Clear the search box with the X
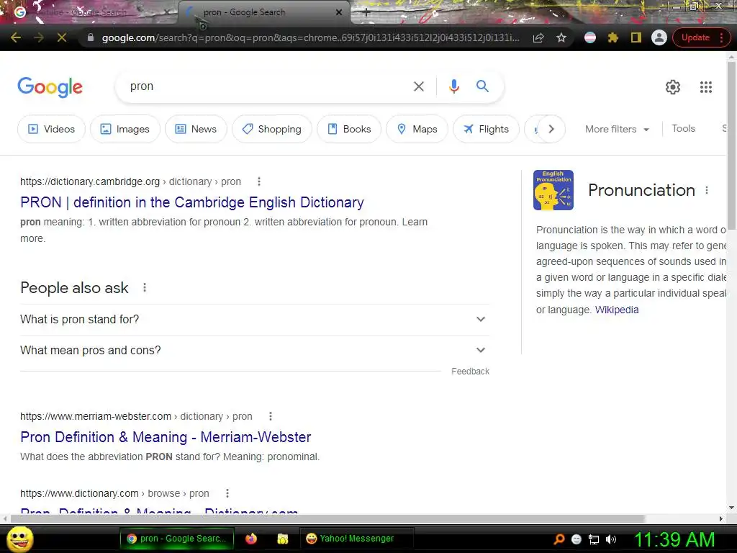The image size is (737, 553). click(418, 86)
